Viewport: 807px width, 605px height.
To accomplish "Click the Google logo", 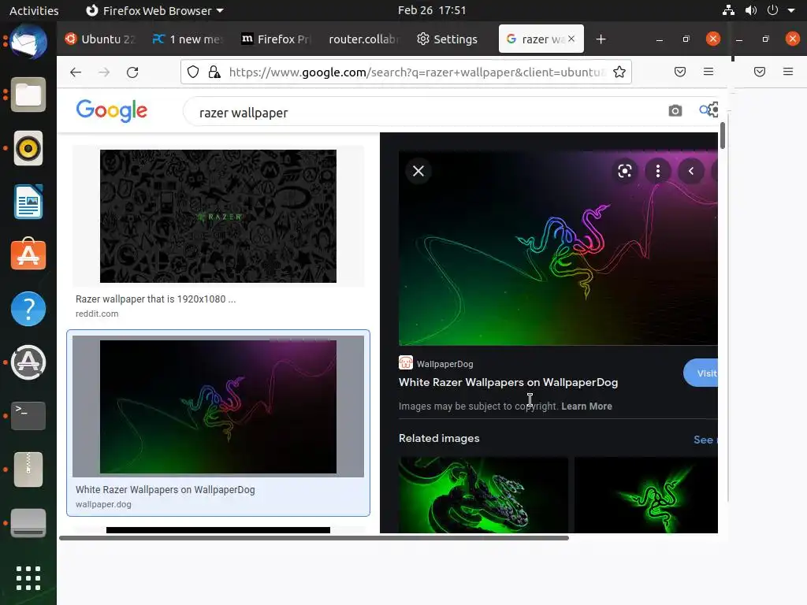I will click(112, 110).
